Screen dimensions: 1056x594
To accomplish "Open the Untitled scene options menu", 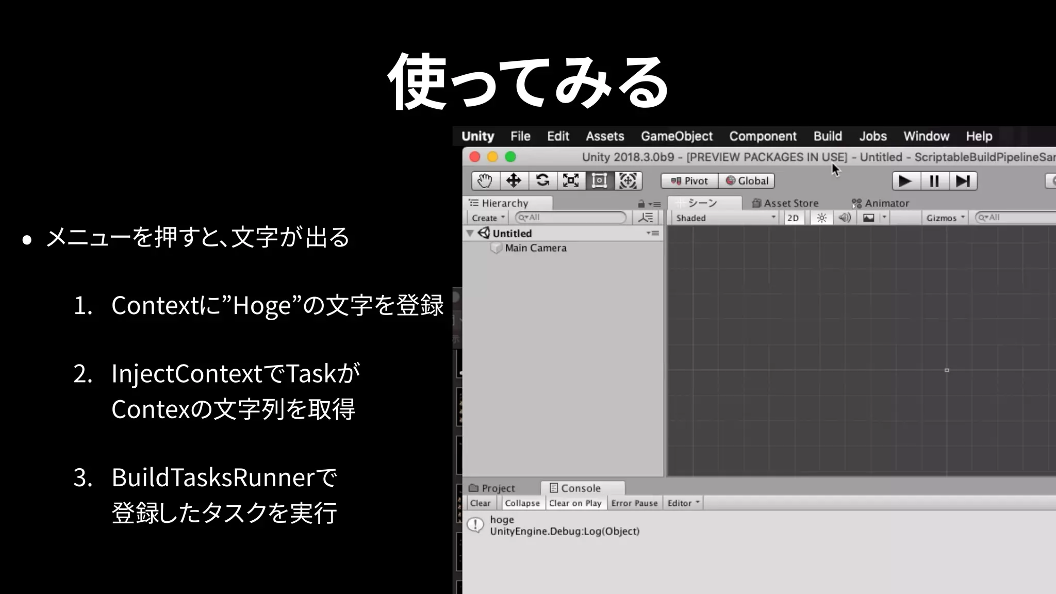I will tap(653, 233).
